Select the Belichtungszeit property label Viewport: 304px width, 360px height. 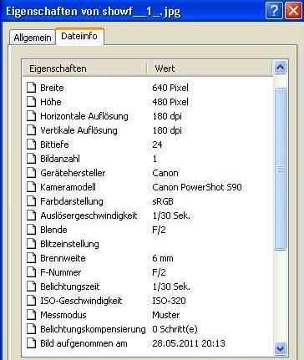point(70,286)
